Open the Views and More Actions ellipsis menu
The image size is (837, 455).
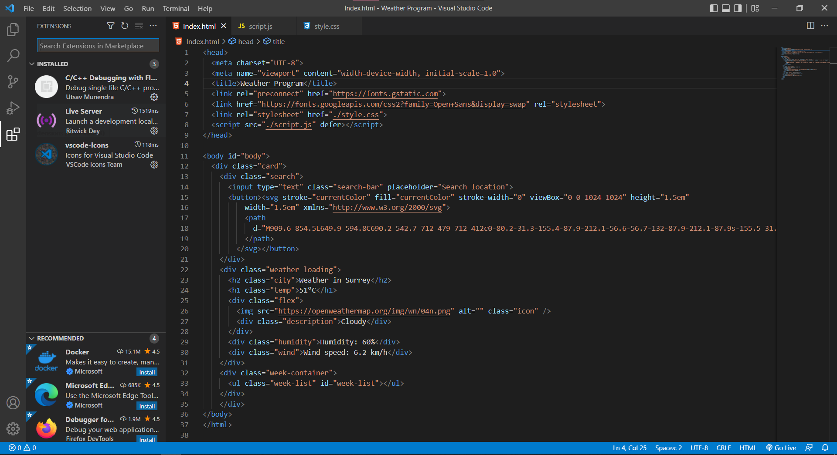(x=153, y=26)
